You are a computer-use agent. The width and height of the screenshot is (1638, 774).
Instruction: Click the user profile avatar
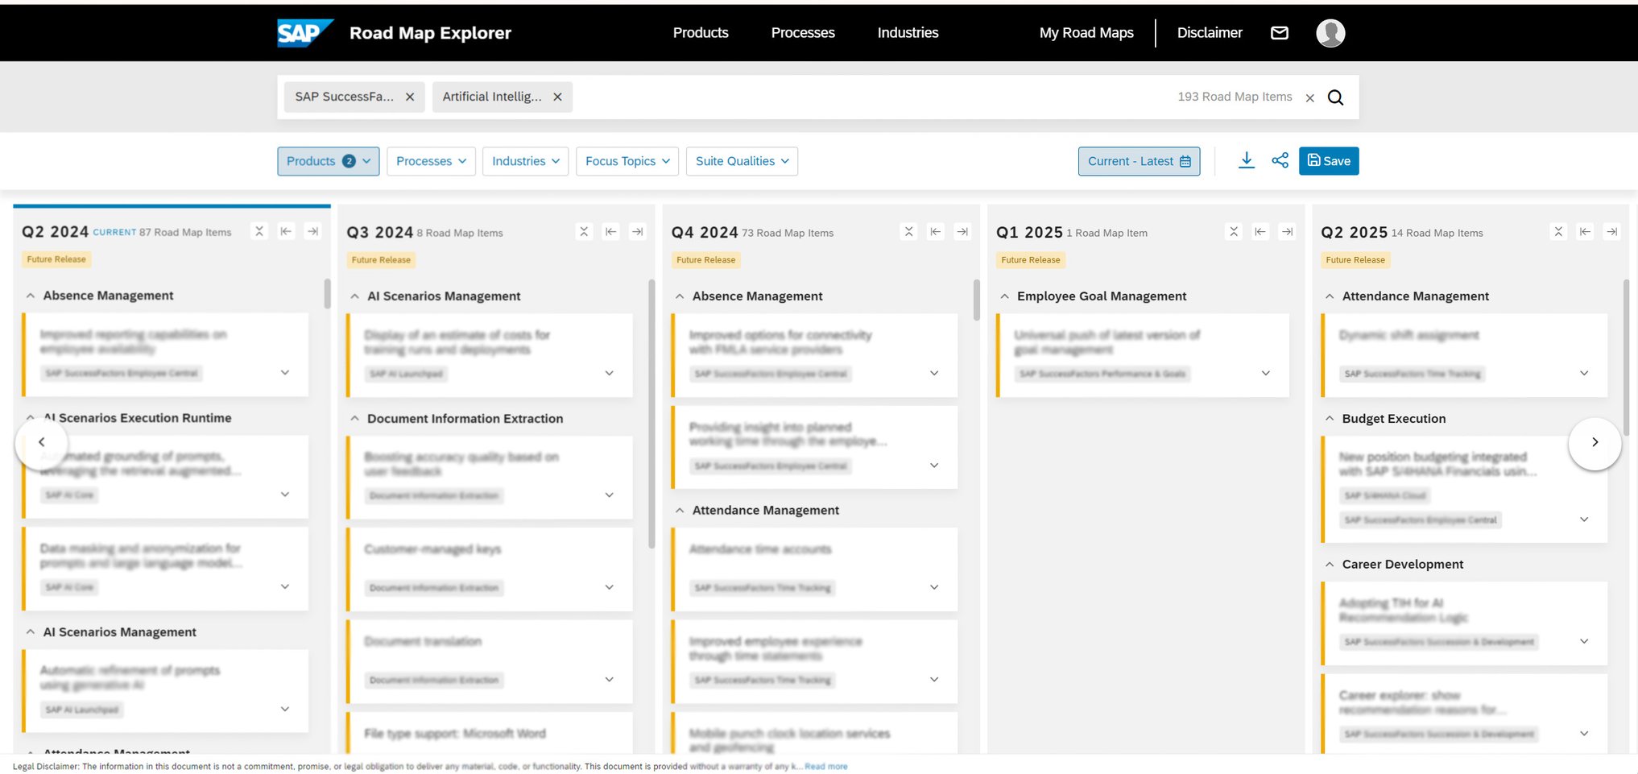click(x=1330, y=33)
